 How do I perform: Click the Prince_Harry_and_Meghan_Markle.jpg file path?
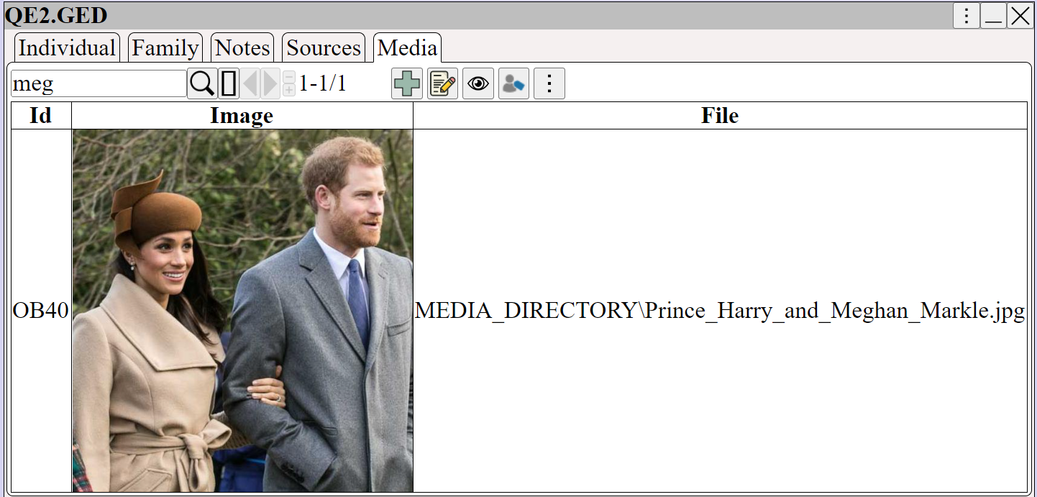click(x=720, y=311)
